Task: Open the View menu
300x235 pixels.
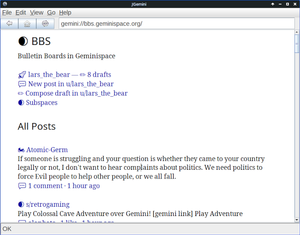Action: pyautogui.click(x=36, y=12)
